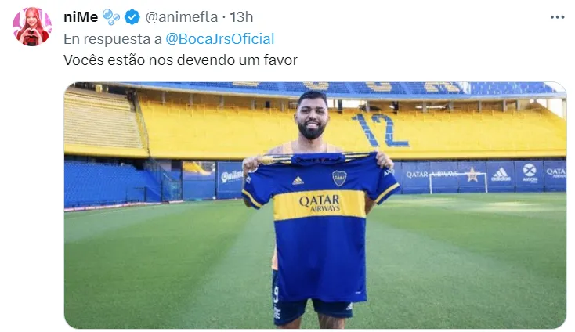Image resolution: width=575 pixels, height=332 pixels.
Task: Click the Adidas pitchside advertising board
Action: click(501, 175)
